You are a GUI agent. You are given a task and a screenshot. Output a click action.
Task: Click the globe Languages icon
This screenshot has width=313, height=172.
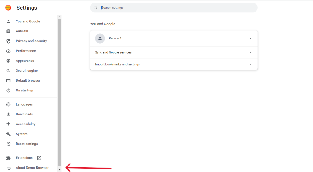click(8, 104)
